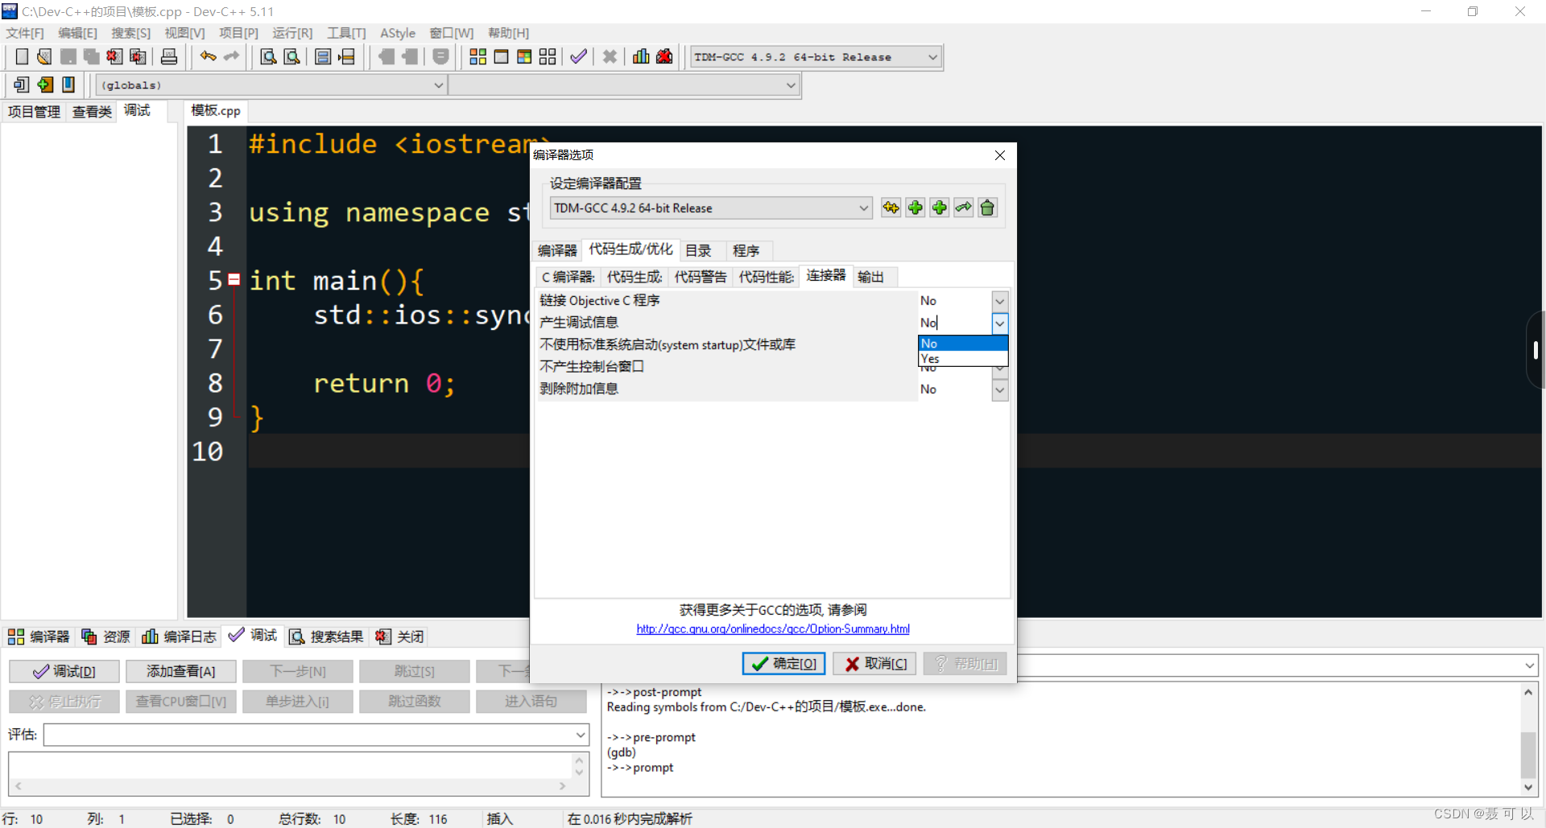This screenshot has width=1546, height=828.
Task: Select the Undo arrow icon
Action: [x=207, y=56]
